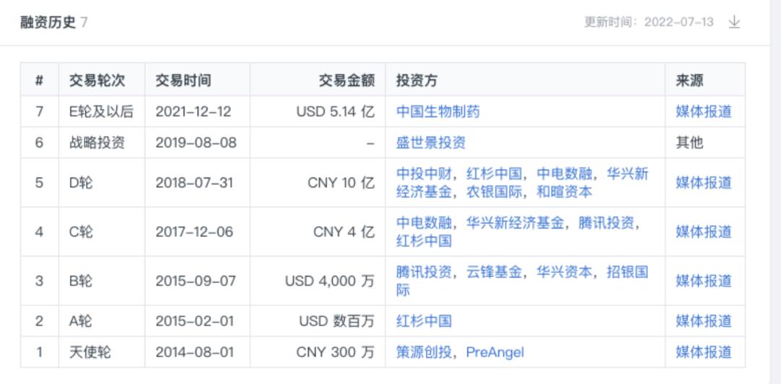Viewport: 781px width, 384px height.
Task: Open 策源创投 investor link
Action: click(424, 353)
